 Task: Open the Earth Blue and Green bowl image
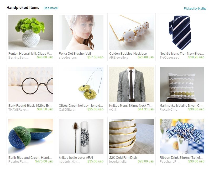point(31,136)
